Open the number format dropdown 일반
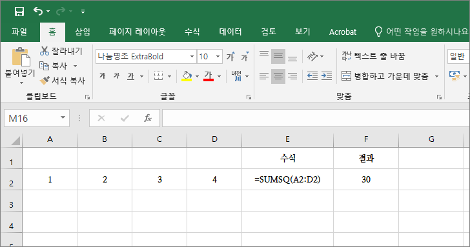The height and width of the screenshot is (247, 470). (458, 56)
